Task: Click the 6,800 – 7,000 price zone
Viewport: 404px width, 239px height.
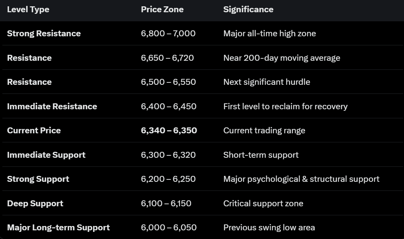Action: coord(168,34)
